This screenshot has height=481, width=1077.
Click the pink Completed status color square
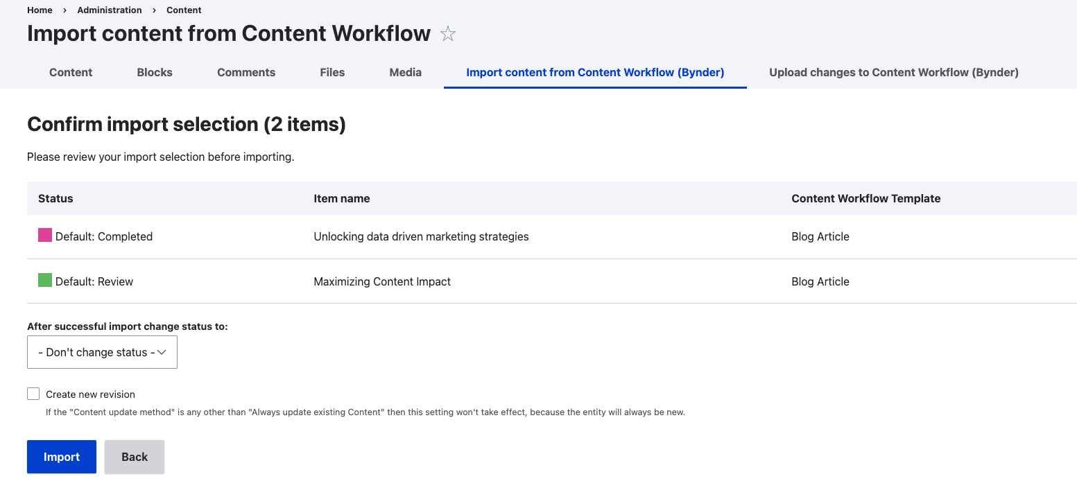(x=45, y=235)
